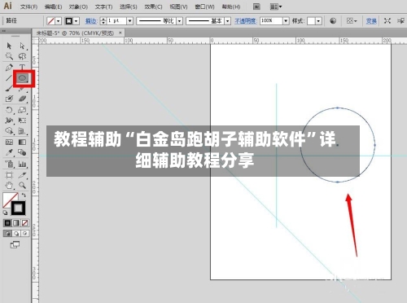Select the Paintbrush tool

pyautogui.click(x=9, y=88)
